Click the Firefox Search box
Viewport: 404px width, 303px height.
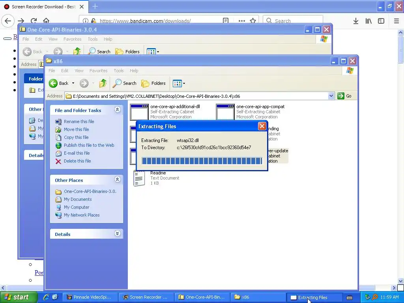coord(293,21)
